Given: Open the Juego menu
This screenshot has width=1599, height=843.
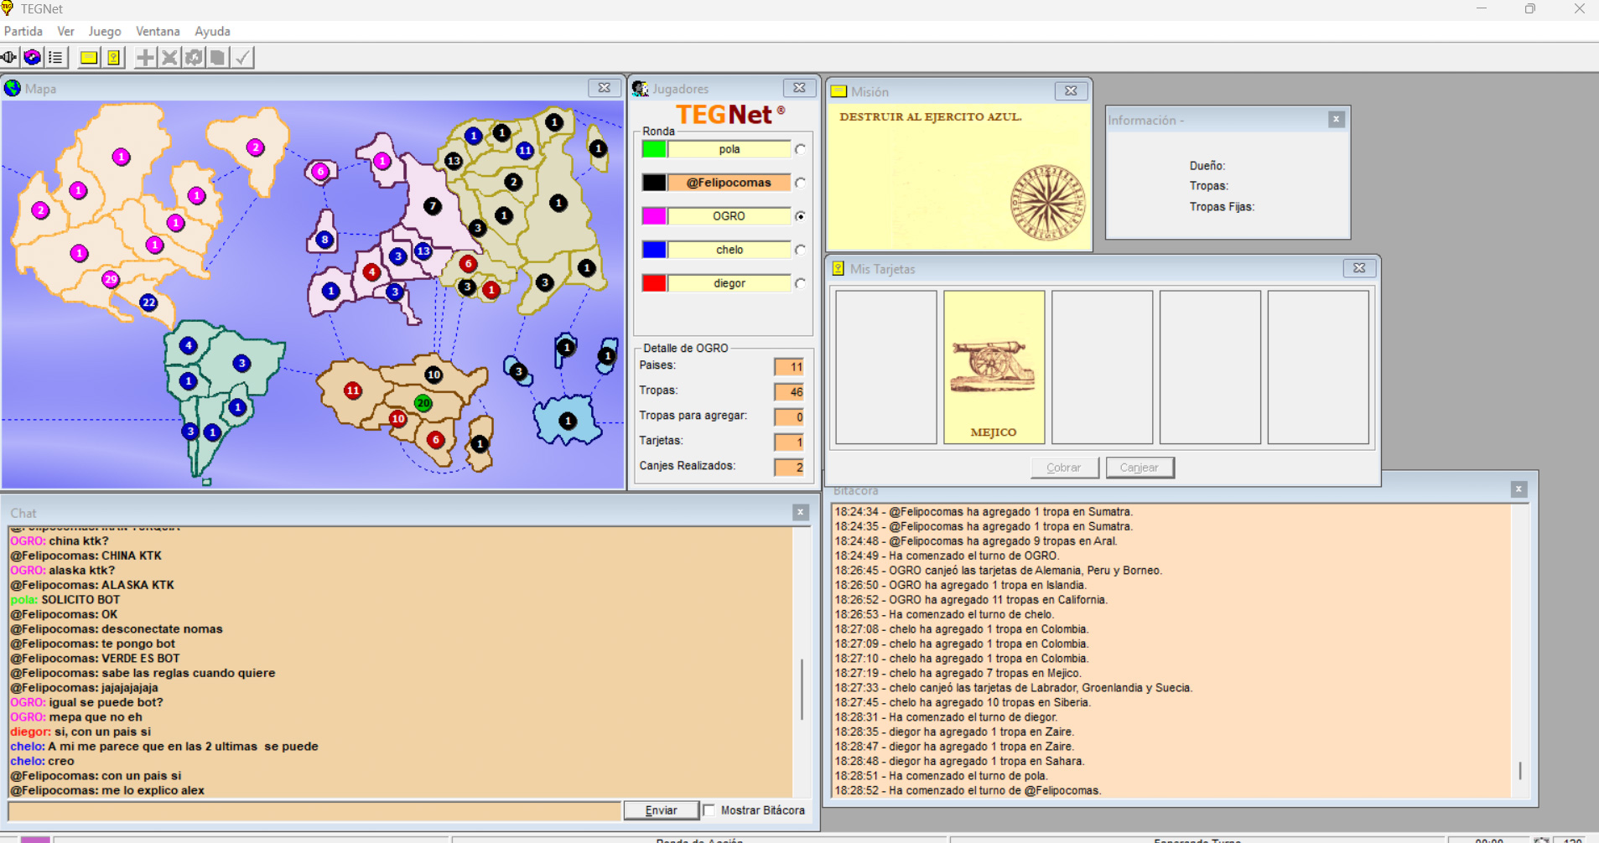Looking at the screenshot, I should (105, 31).
